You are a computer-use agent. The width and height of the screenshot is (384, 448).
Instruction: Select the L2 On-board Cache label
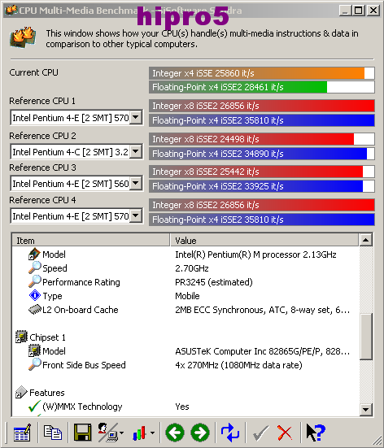point(81,310)
